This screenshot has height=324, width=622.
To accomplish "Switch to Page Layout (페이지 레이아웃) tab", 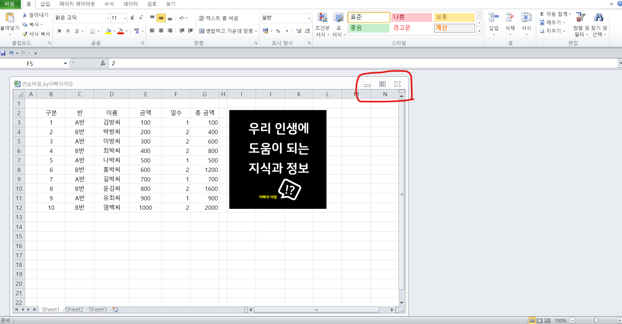I will point(77,4).
